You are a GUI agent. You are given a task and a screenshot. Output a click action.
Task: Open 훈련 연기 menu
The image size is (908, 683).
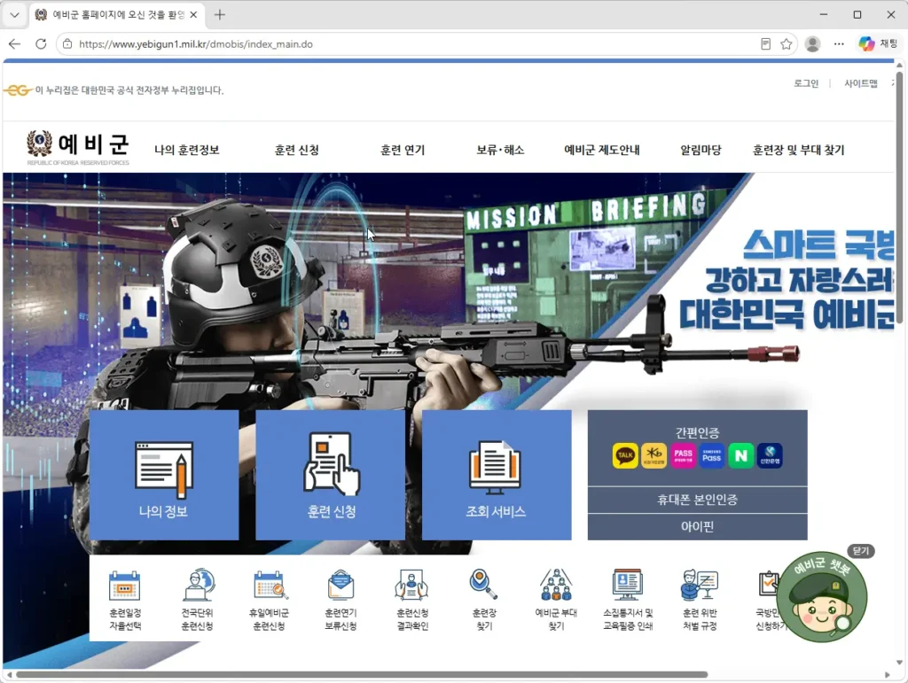(x=403, y=151)
